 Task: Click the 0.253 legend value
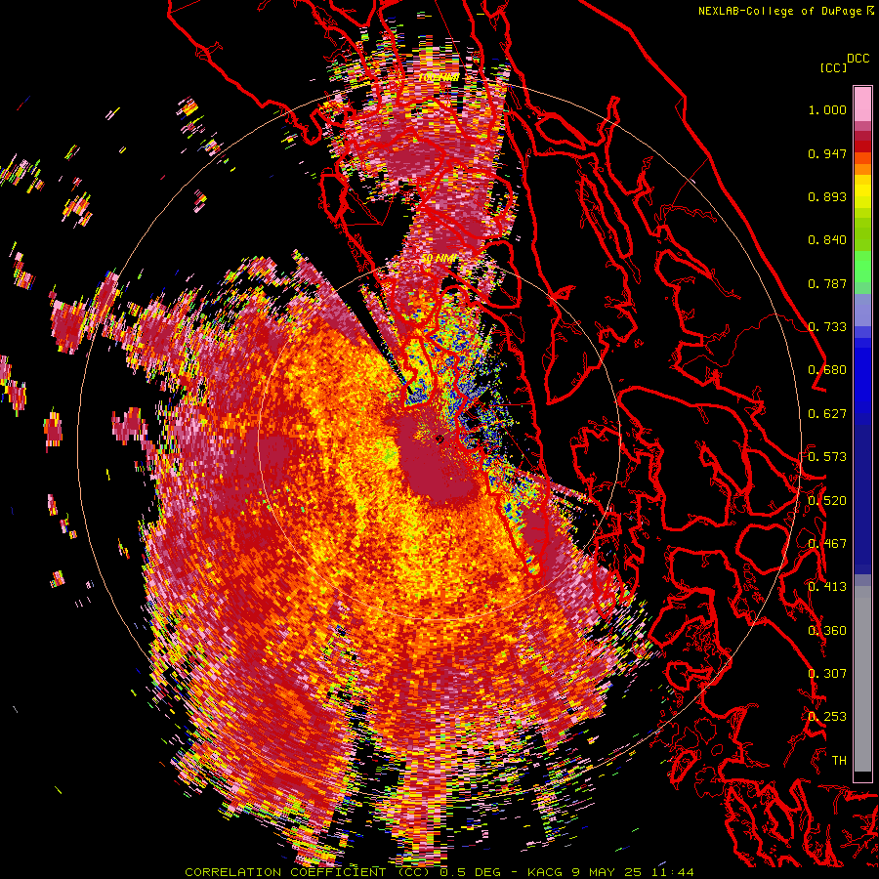pos(827,717)
